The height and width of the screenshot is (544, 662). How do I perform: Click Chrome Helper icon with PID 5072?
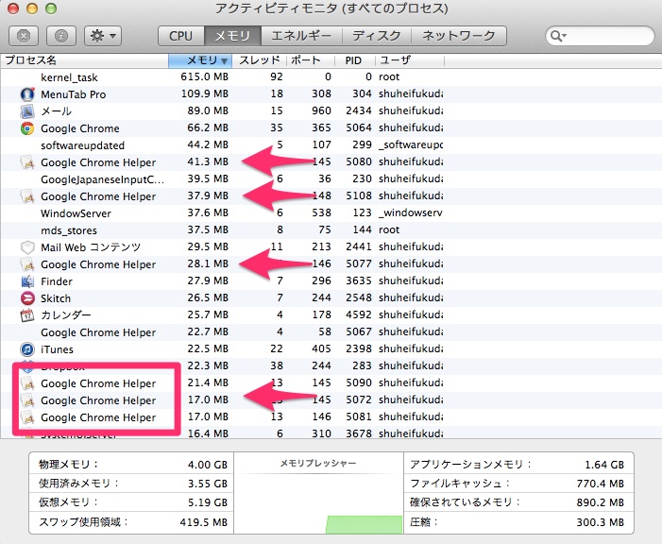[27, 400]
